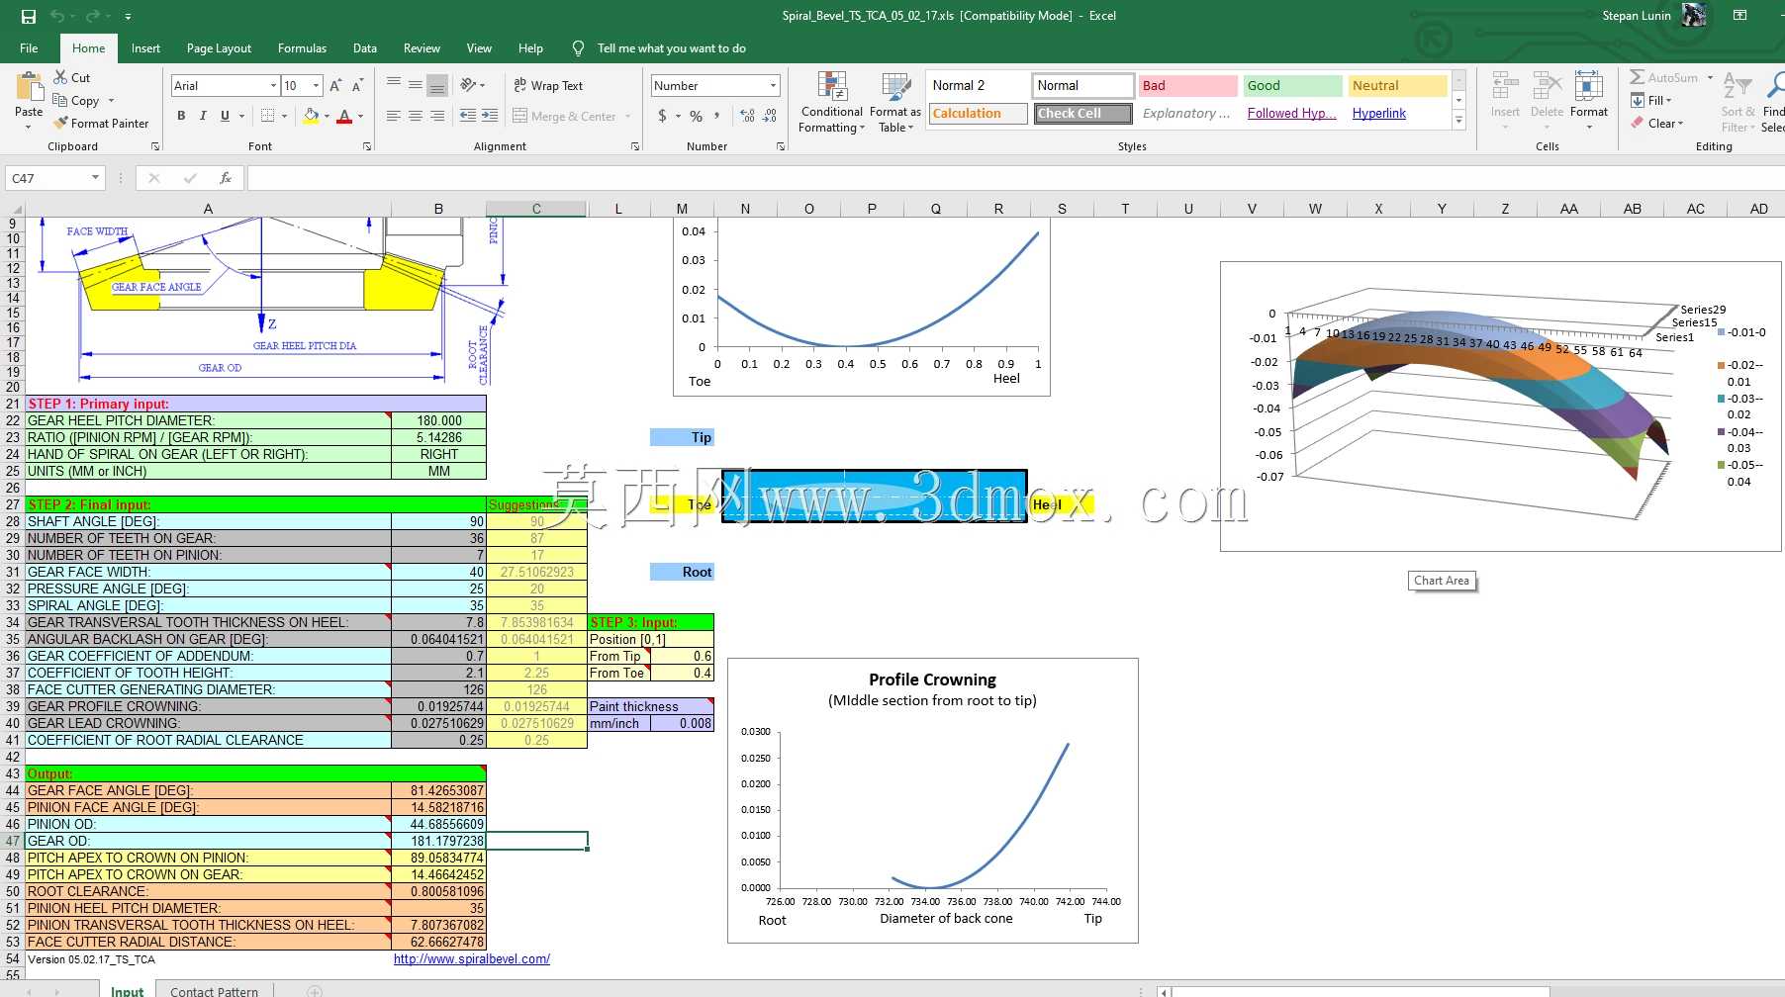Image resolution: width=1785 pixels, height=997 pixels.
Task: Expand the cell Styles gallery
Action: (x=1458, y=121)
